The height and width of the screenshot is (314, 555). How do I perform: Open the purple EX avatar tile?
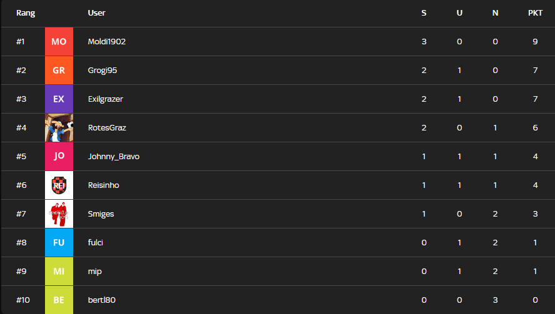[59, 99]
